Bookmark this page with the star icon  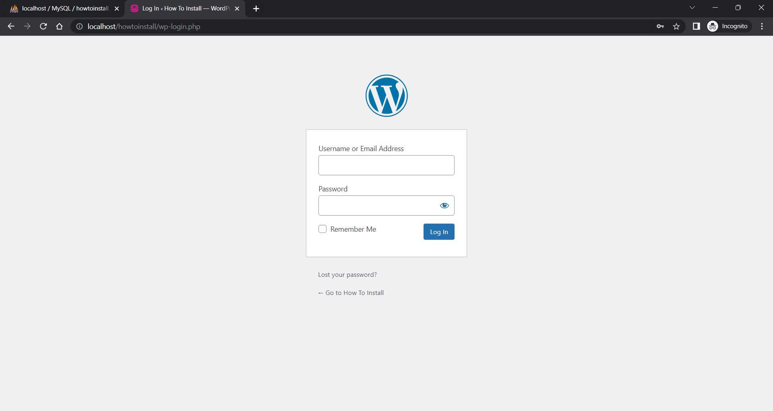point(676,26)
